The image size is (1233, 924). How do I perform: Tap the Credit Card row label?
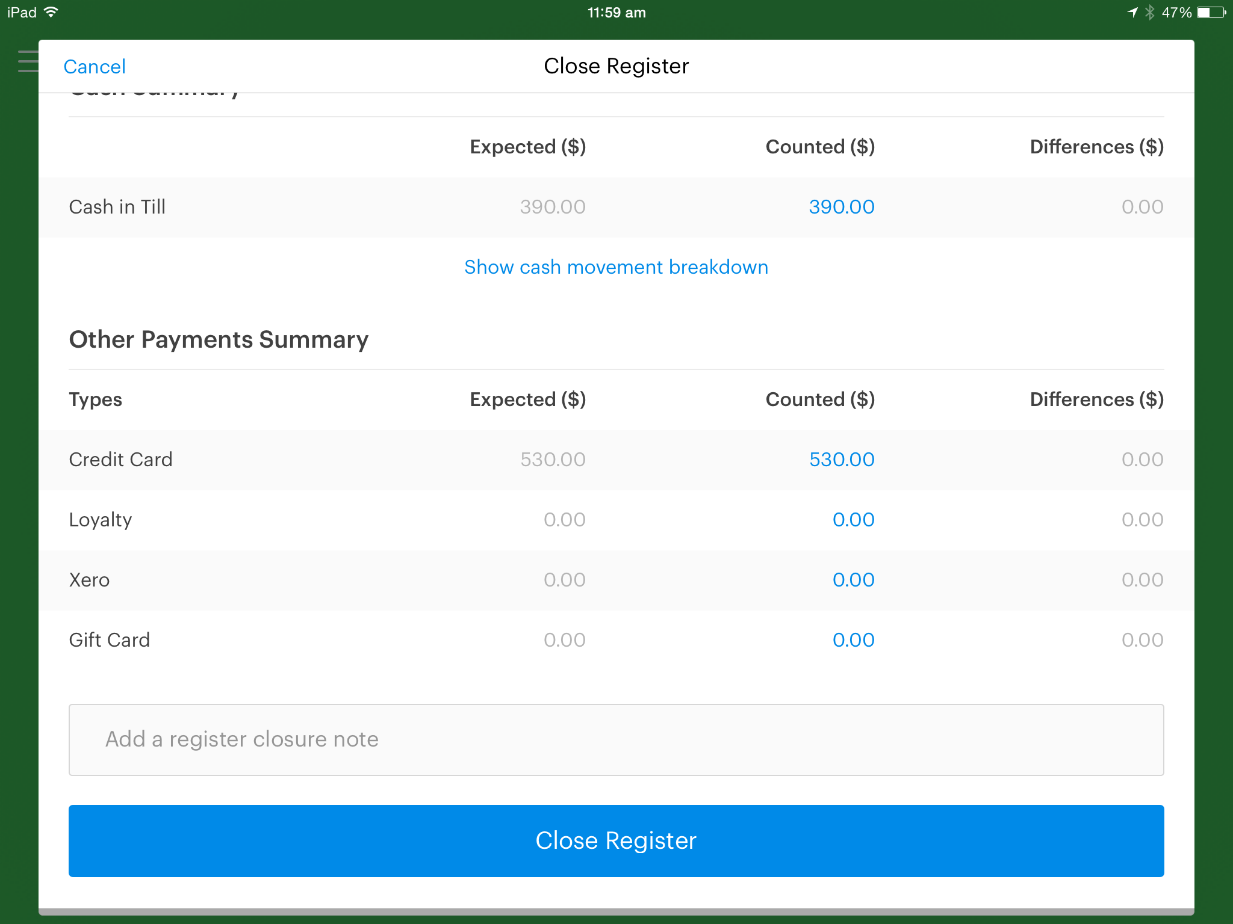pos(120,460)
